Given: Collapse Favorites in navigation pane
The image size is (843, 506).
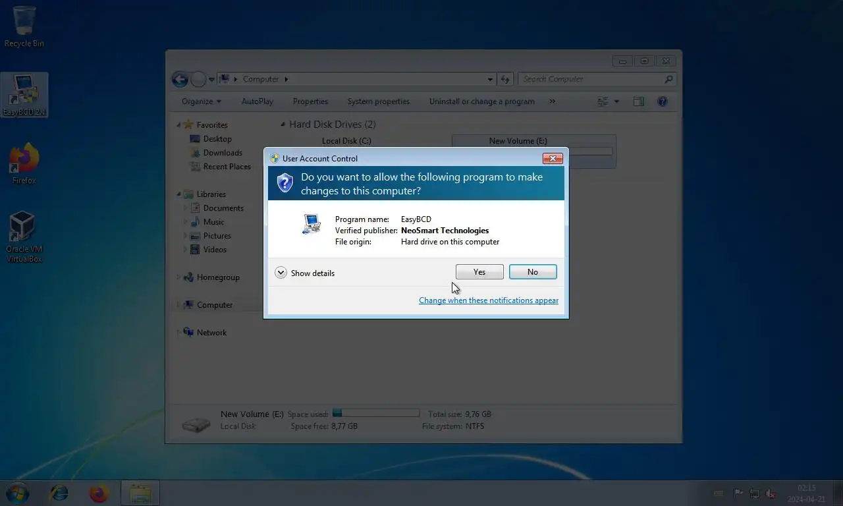Looking at the screenshot, I should coord(178,125).
